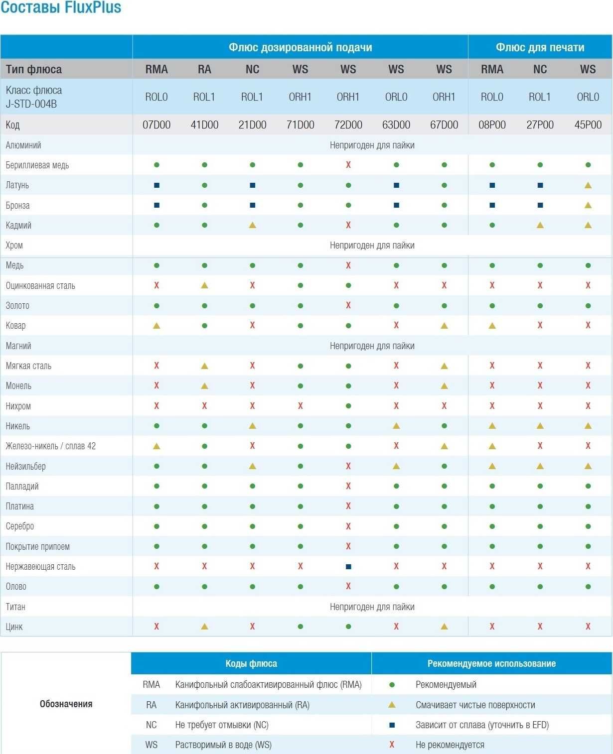Click Цинк row triangle under code 41D00

tap(204, 627)
